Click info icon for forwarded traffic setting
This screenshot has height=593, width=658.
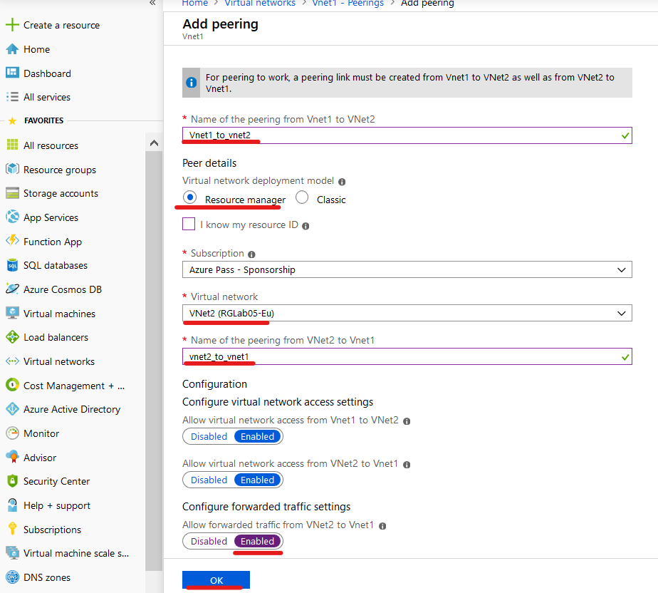[382, 526]
